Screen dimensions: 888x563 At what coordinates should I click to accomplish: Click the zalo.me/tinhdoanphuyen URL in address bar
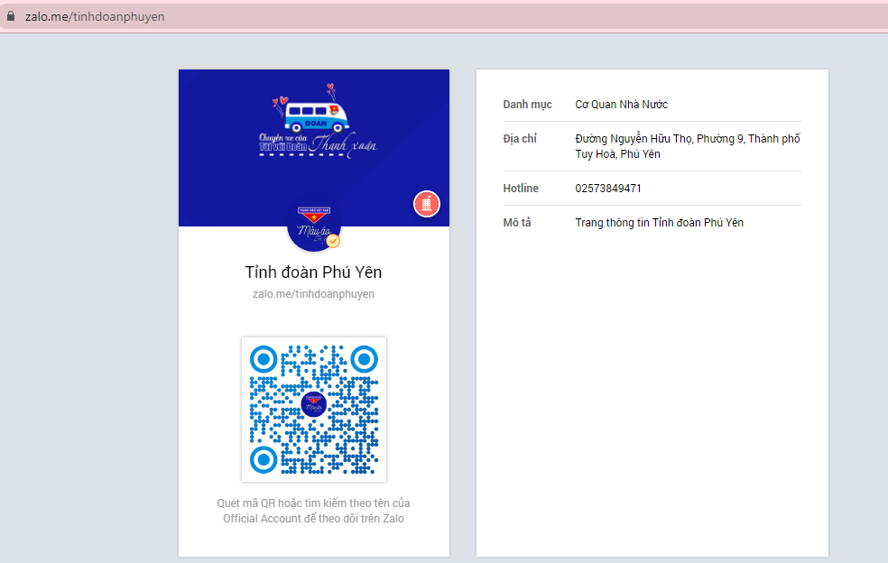(95, 16)
